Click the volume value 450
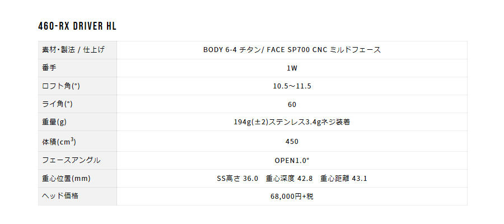504x224 pixels. (x=292, y=142)
